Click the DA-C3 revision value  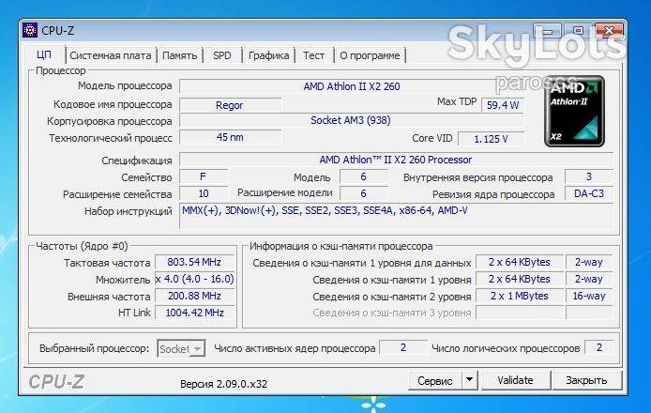pos(589,193)
